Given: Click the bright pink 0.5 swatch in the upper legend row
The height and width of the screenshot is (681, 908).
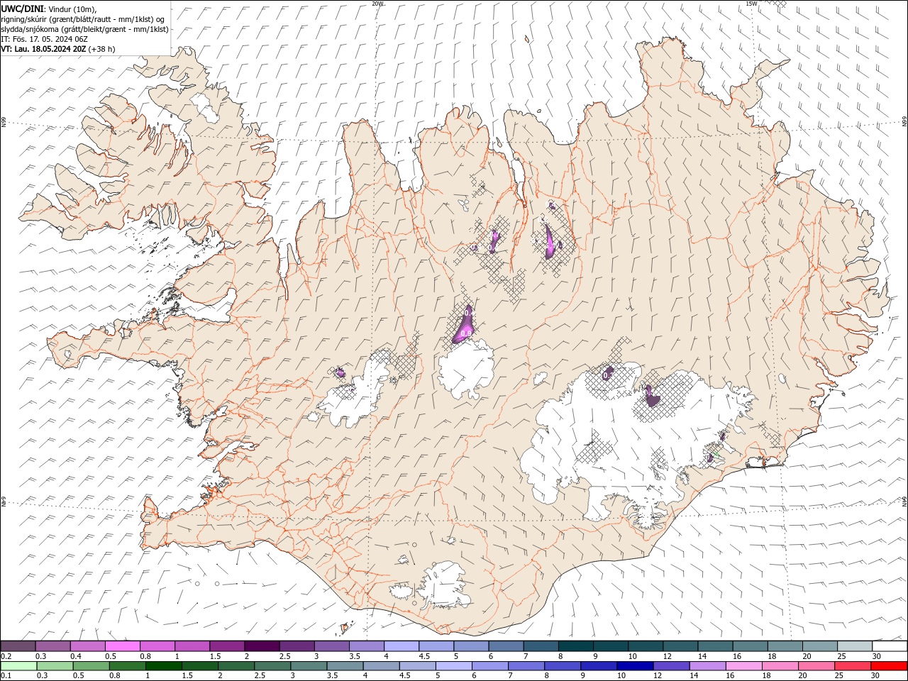Looking at the screenshot, I should point(123,646).
